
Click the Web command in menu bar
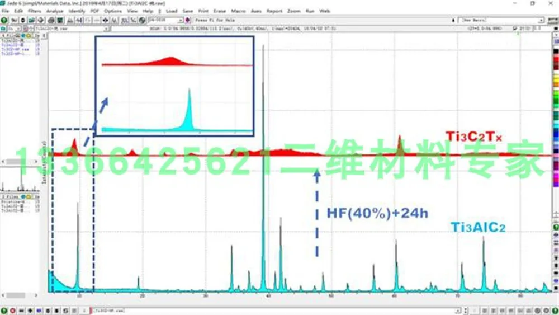(324, 11)
